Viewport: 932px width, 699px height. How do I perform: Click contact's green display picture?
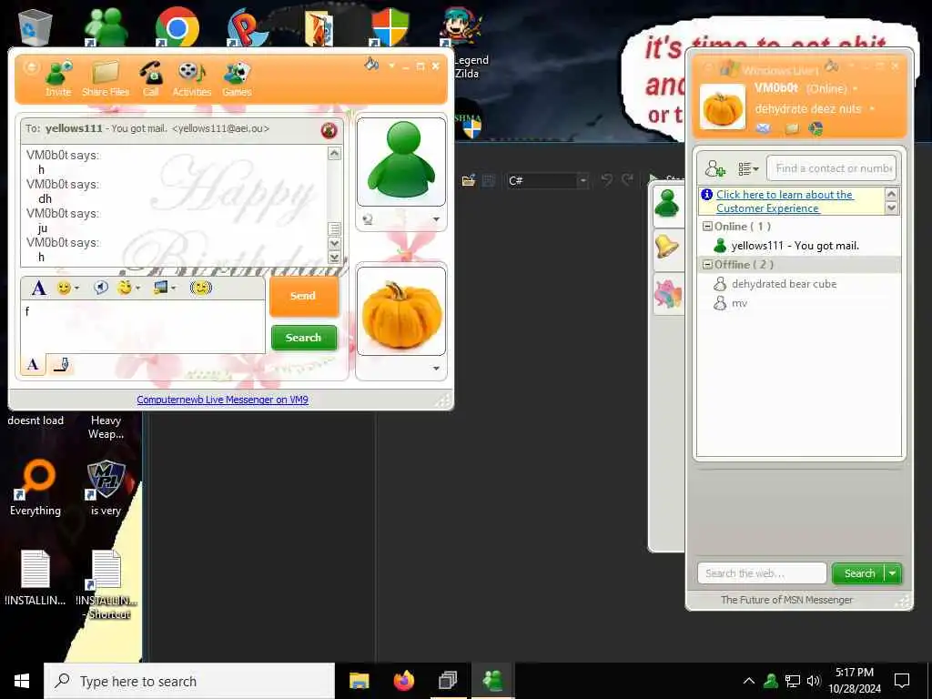coord(401,162)
